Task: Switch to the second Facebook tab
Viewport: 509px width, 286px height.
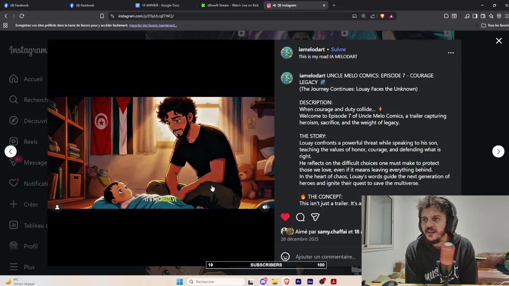Action: 98,5
